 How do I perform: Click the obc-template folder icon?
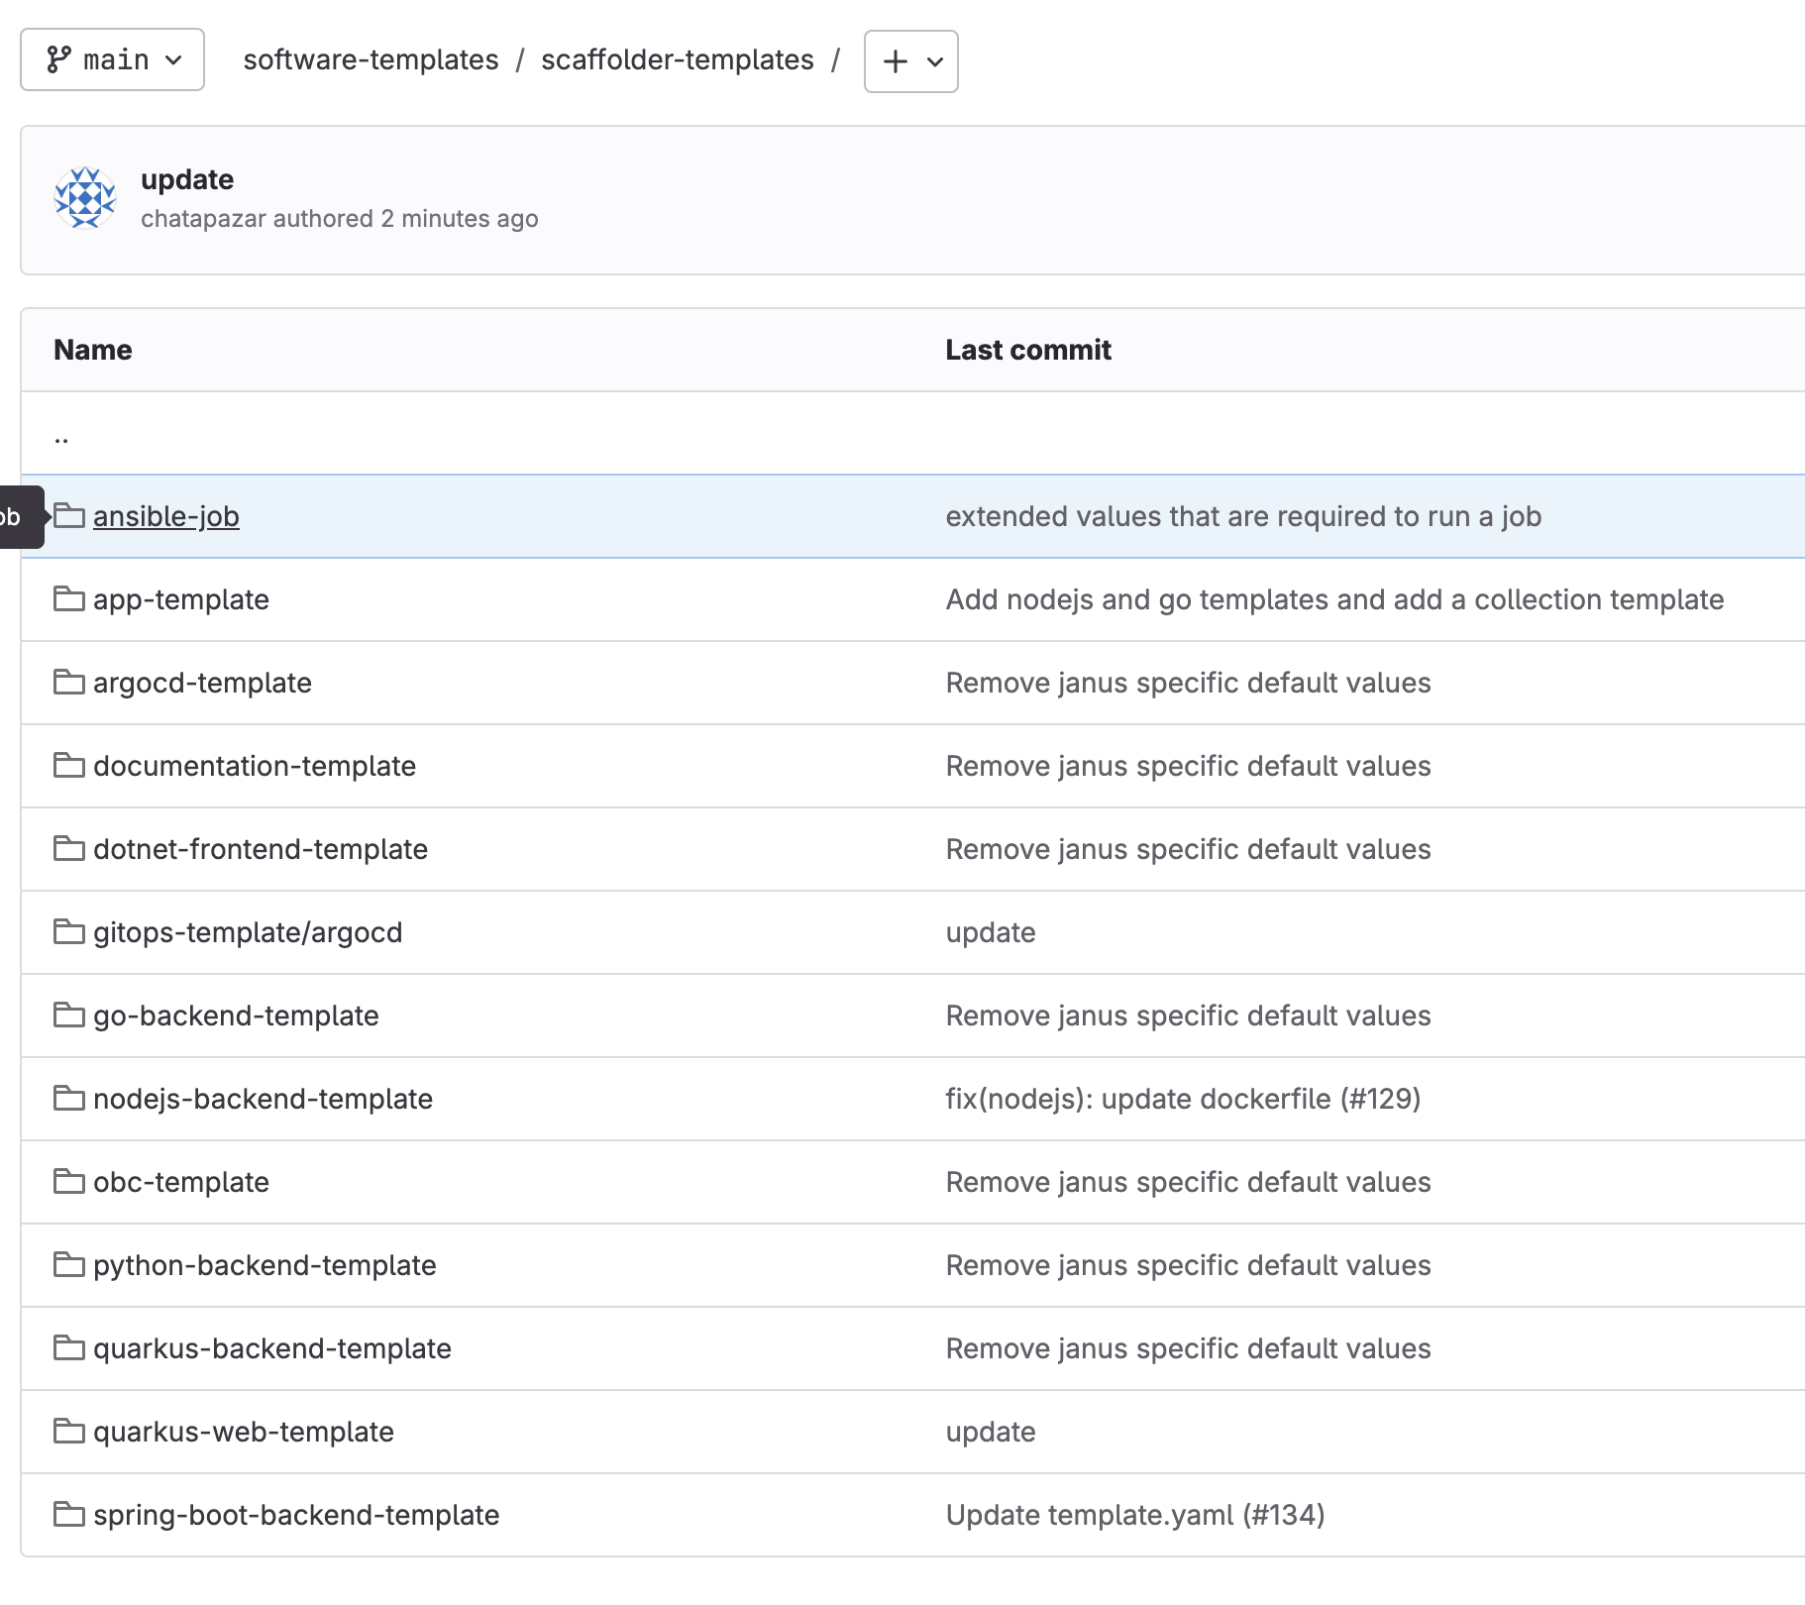69,1181
